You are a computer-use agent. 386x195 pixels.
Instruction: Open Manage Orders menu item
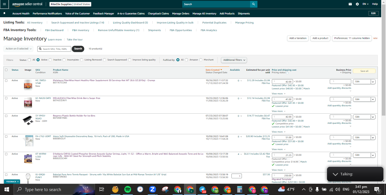click(181, 14)
